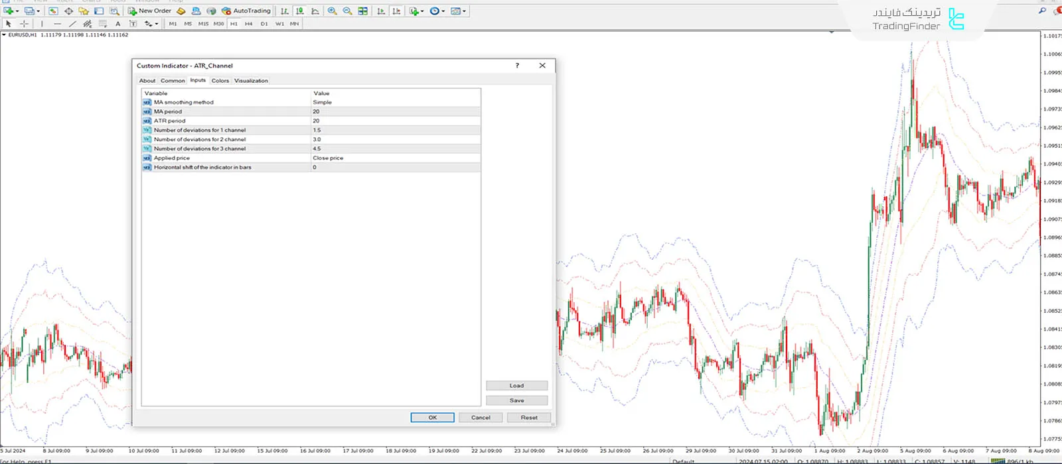This screenshot has height=464, width=1062.
Task: Click the Zoom In magnifier icon
Action: (x=332, y=11)
